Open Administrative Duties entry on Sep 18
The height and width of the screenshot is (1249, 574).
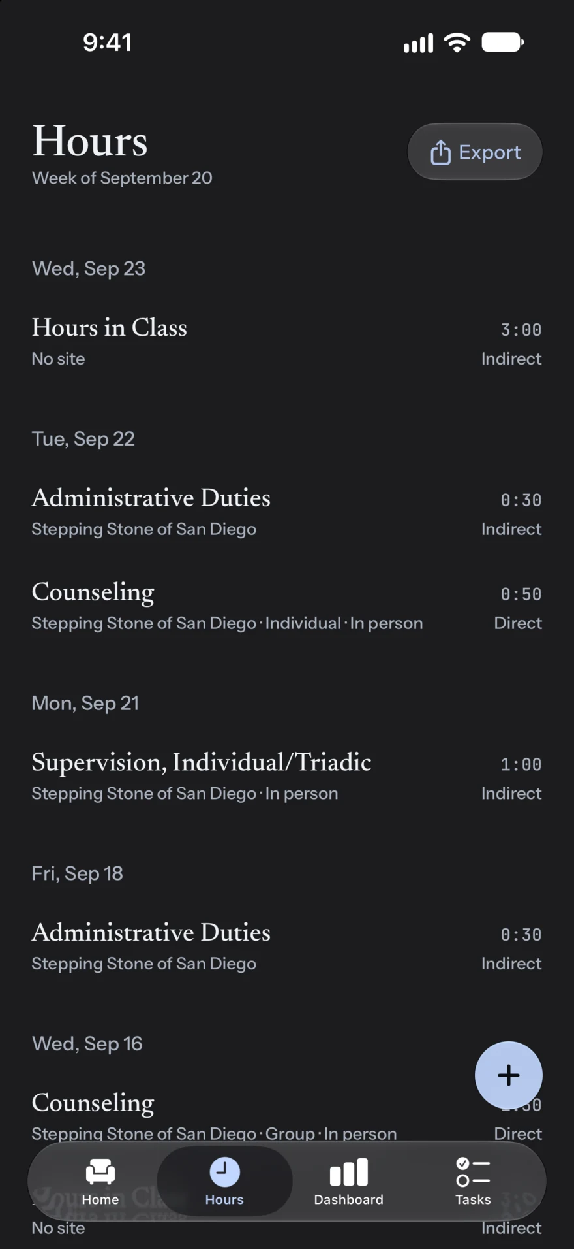[287, 947]
